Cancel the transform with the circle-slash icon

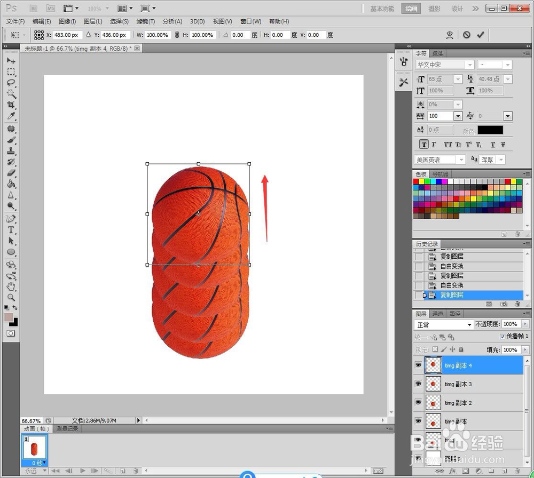click(467, 35)
